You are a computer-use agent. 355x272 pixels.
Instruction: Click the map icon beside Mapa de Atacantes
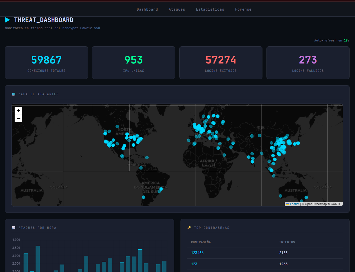13,94
